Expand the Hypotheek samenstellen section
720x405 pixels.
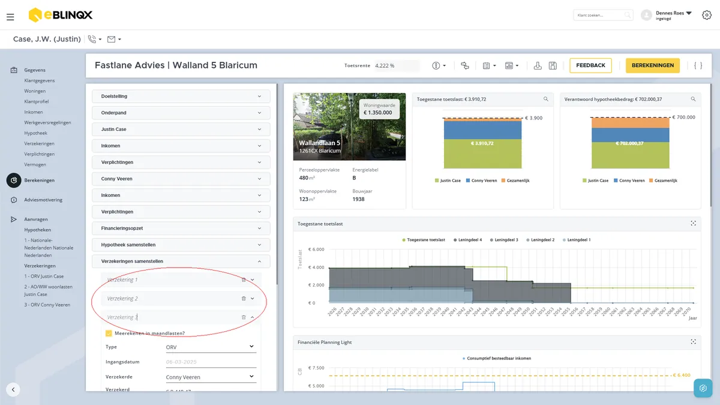coord(181,245)
